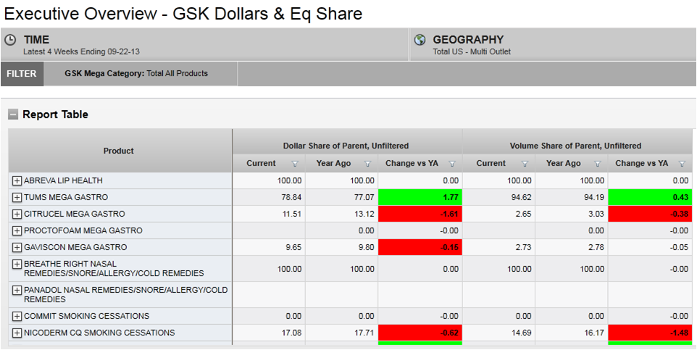
Task: Open the TIME period selector panel
Action: [204, 45]
